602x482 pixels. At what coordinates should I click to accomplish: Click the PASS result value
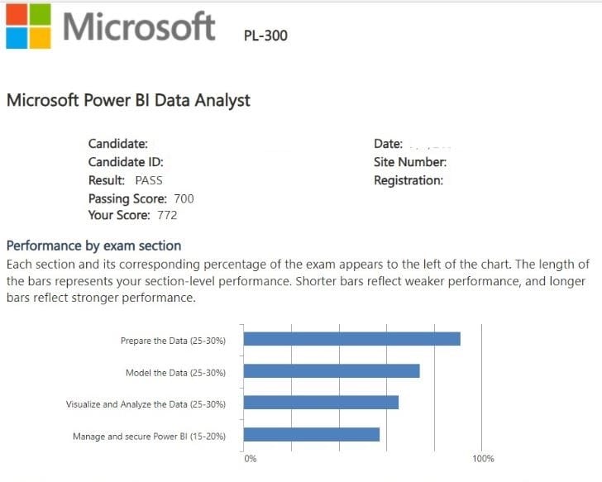150,180
